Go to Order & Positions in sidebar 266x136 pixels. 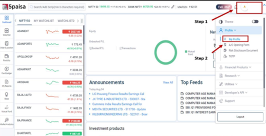[6, 45]
